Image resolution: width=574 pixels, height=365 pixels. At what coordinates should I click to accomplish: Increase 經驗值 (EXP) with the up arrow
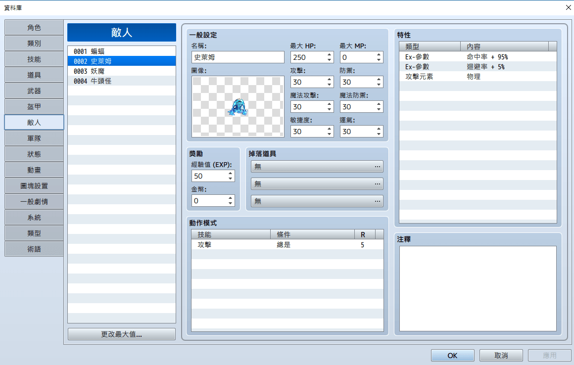click(230, 173)
